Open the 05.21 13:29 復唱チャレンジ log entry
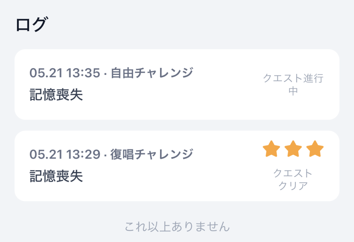Image resolution: width=354 pixels, height=242 pixels. (x=177, y=166)
